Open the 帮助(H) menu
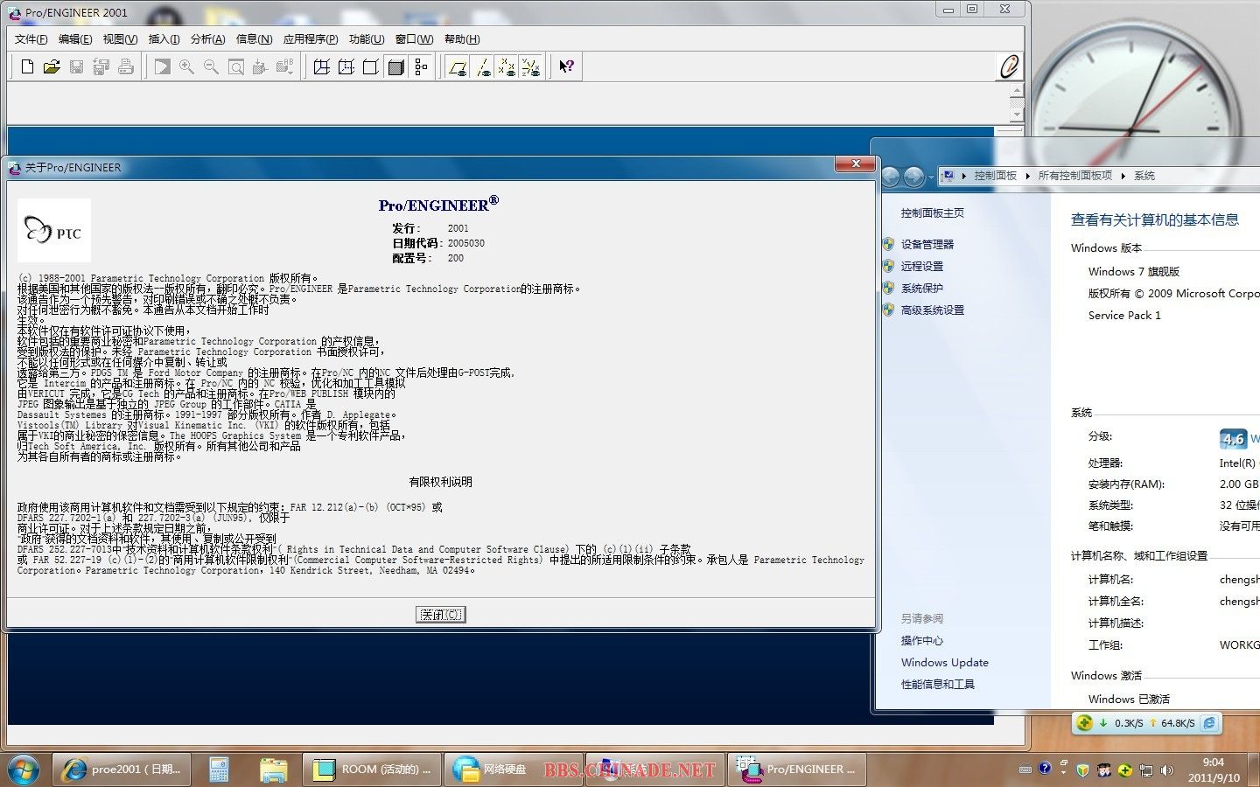 [462, 39]
